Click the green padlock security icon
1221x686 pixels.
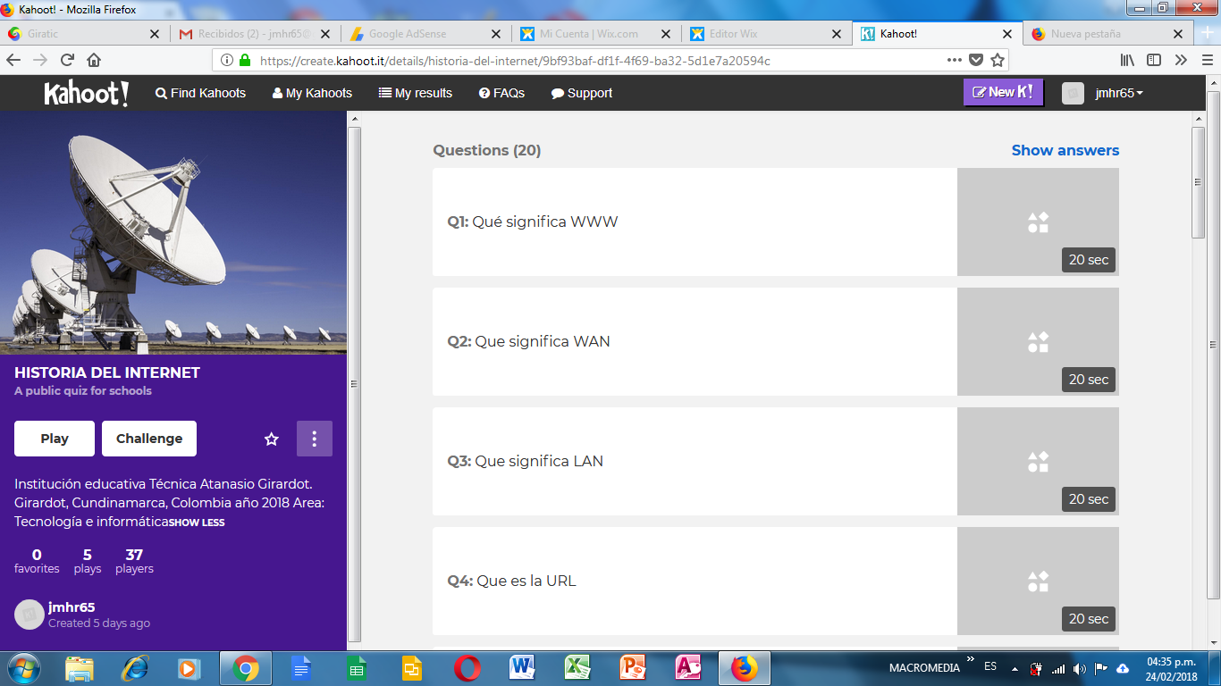pos(245,60)
